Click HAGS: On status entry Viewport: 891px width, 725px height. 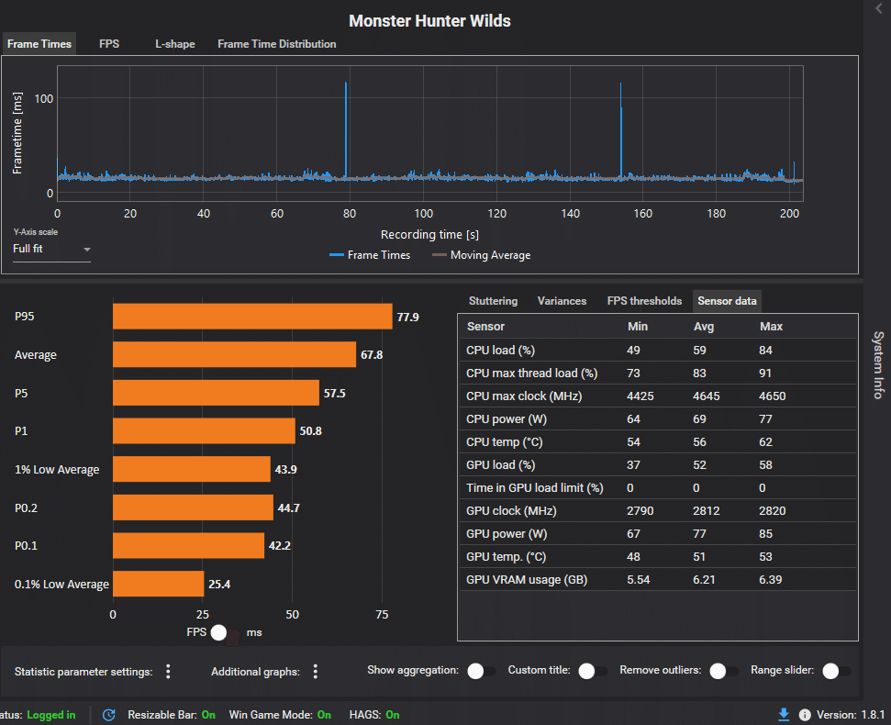(x=374, y=715)
